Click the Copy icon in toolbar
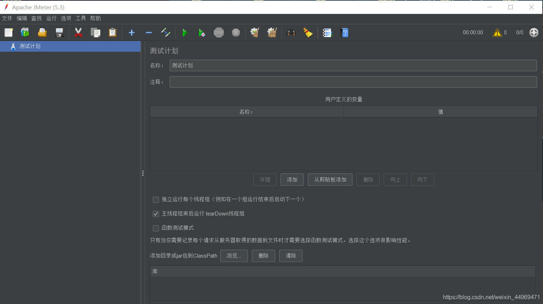 [x=95, y=32]
